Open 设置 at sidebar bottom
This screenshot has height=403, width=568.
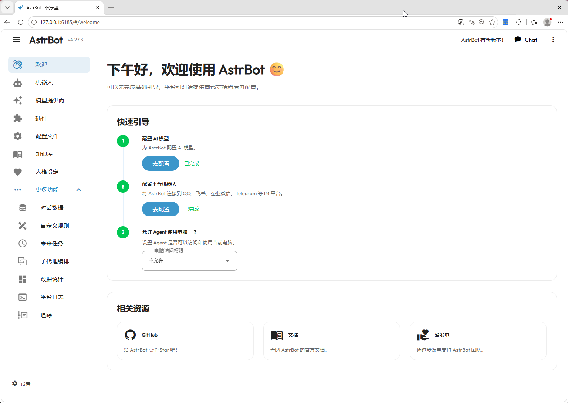[x=21, y=384]
